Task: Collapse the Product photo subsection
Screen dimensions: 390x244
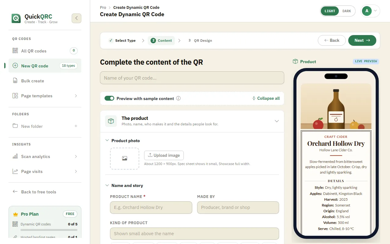Action: click(x=107, y=141)
